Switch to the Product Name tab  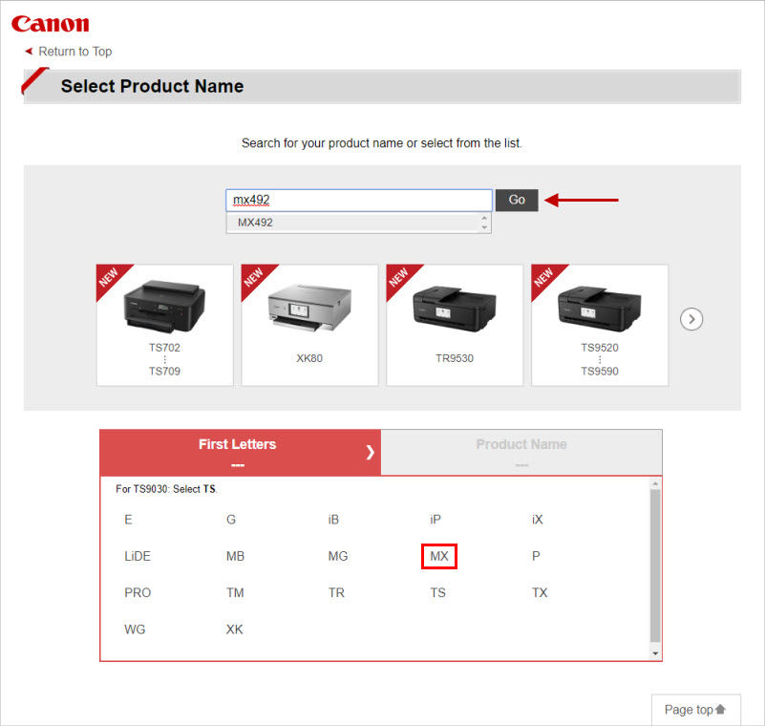coord(521,452)
